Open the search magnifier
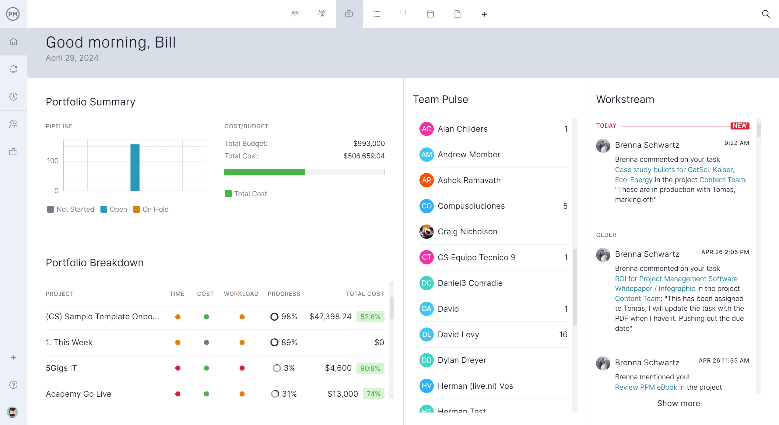This screenshot has height=425, width=779. tap(766, 14)
